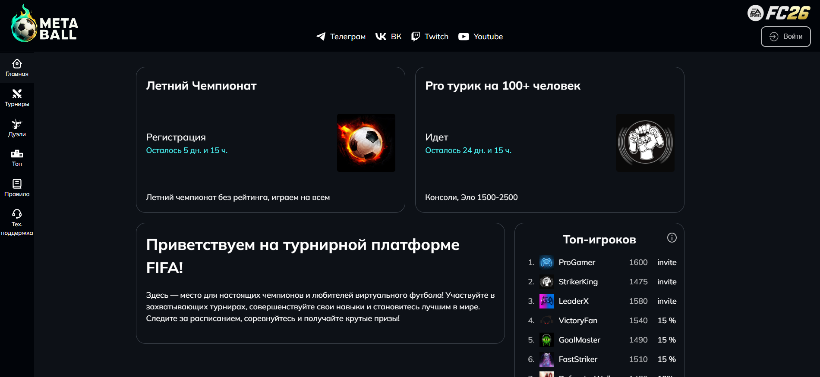Click GoalMaster's avatar icon
The height and width of the screenshot is (377, 820).
point(546,340)
